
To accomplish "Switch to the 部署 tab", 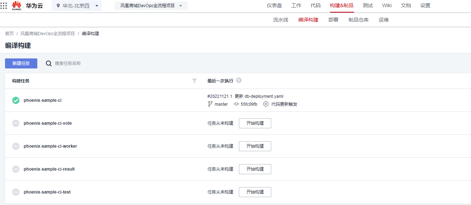I will tap(333, 20).
